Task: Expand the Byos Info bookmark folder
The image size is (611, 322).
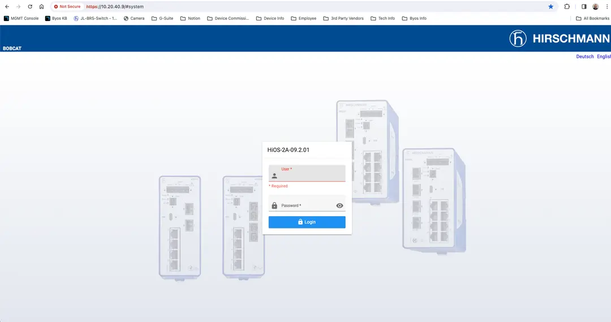Action: pos(414,18)
